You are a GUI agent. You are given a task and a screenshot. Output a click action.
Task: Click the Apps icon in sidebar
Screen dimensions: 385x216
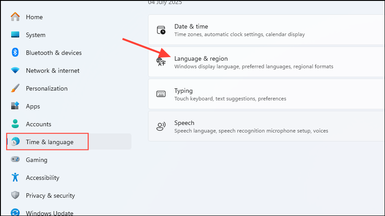tap(15, 106)
